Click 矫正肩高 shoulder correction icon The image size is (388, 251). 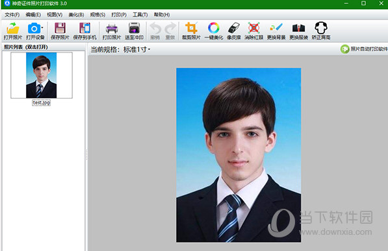[321, 28]
